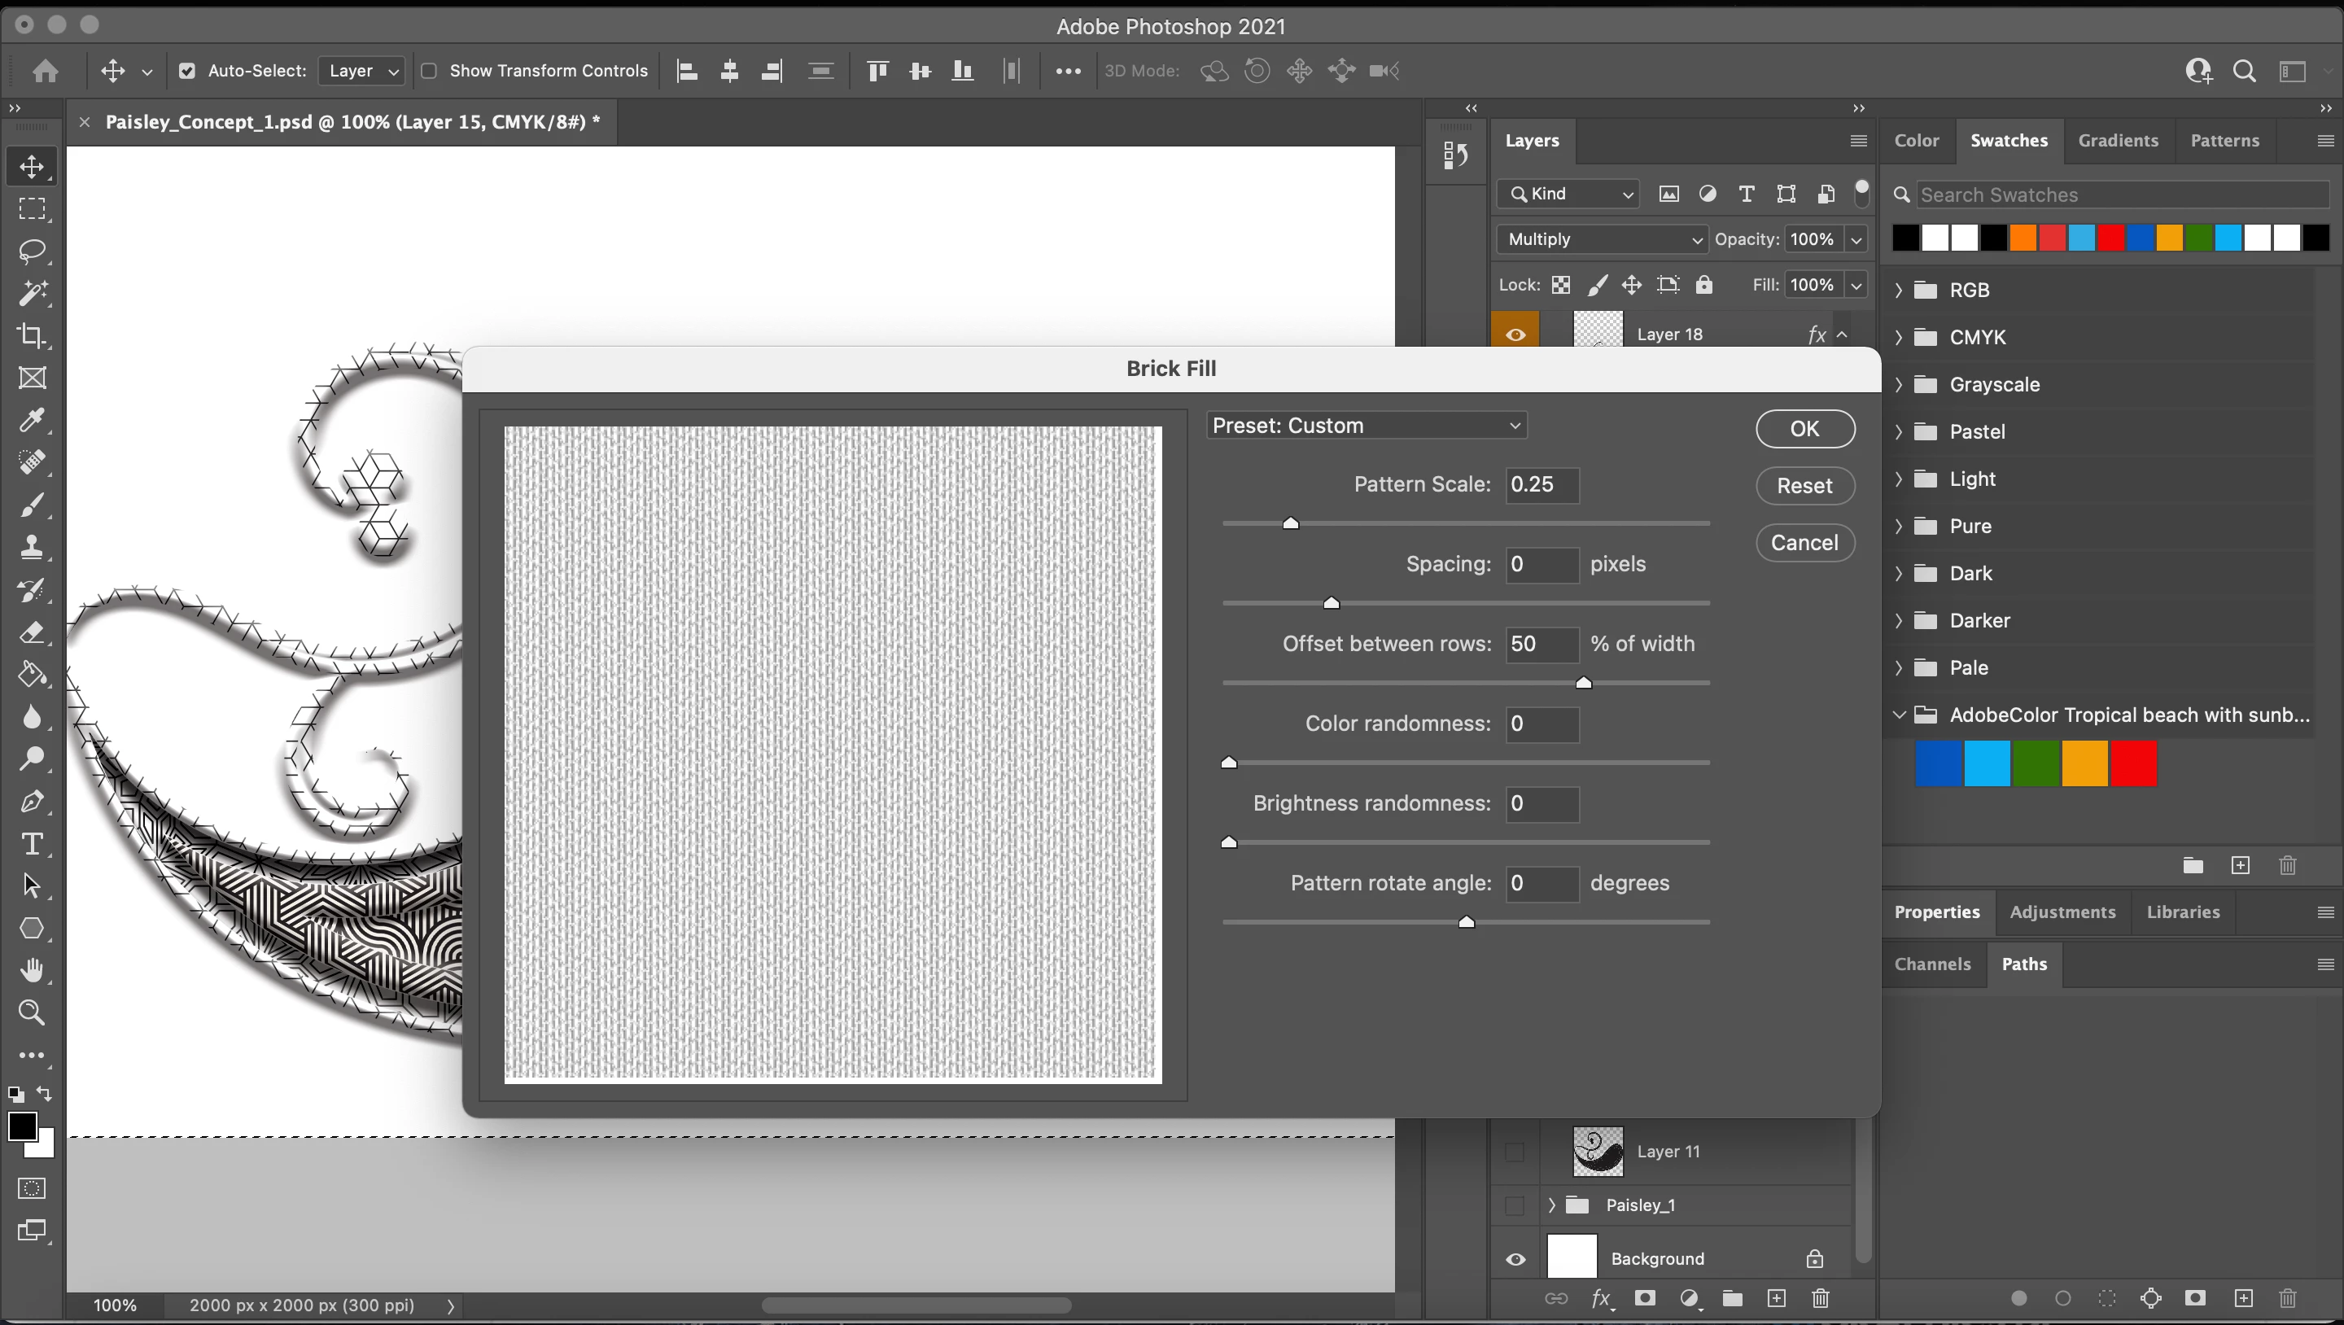Select the Crop tool

[33, 336]
